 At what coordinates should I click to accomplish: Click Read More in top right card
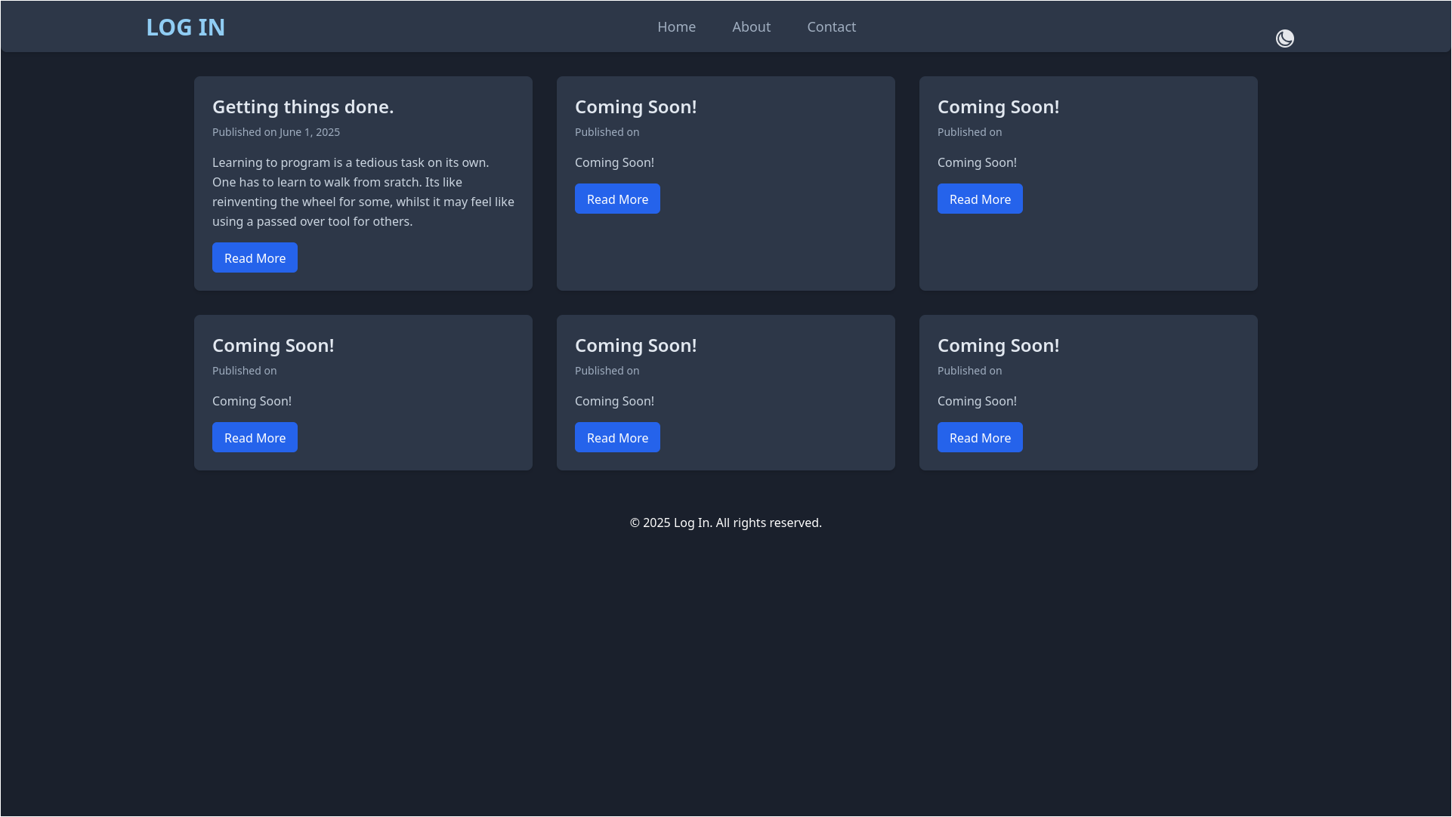point(980,199)
